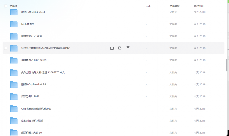The width and height of the screenshot is (229, 136).
Task: Click the vertical scrollbar thumb
Action: (227, 64)
